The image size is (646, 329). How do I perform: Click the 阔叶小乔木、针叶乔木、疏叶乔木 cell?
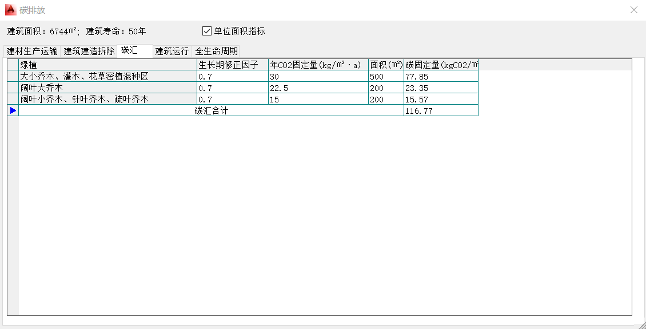point(107,99)
